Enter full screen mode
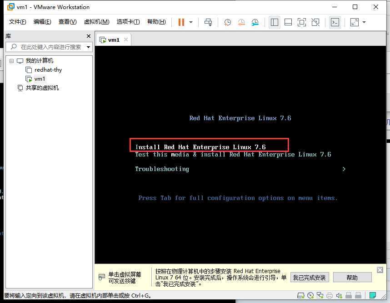The height and width of the screenshot is (303, 390). [302, 22]
